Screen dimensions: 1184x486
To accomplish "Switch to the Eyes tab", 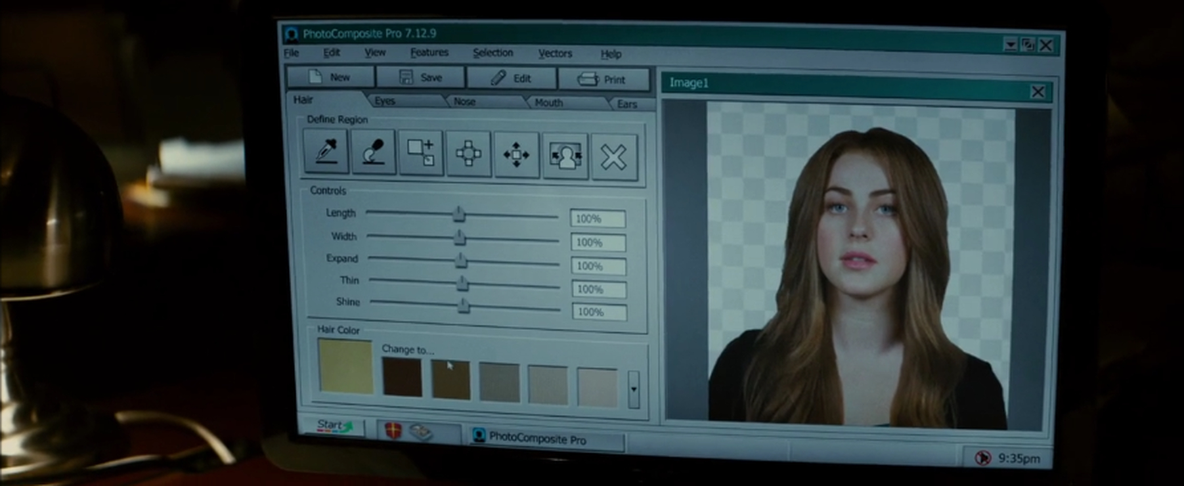I will (x=385, y=101).
